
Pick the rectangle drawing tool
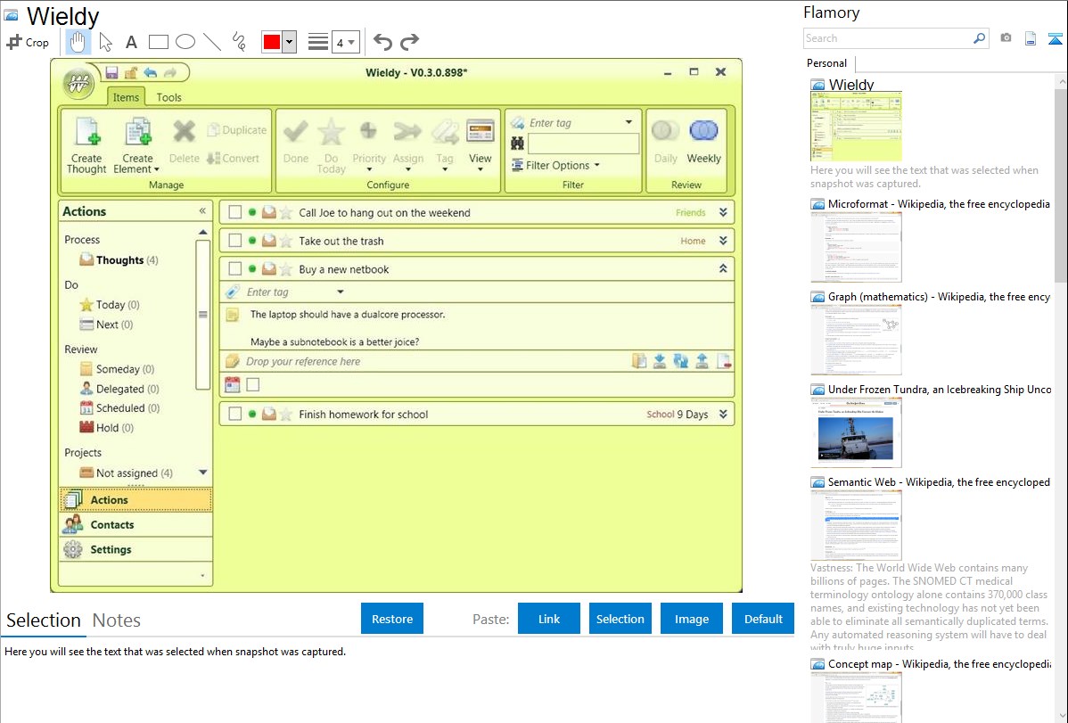coord(158,42)
